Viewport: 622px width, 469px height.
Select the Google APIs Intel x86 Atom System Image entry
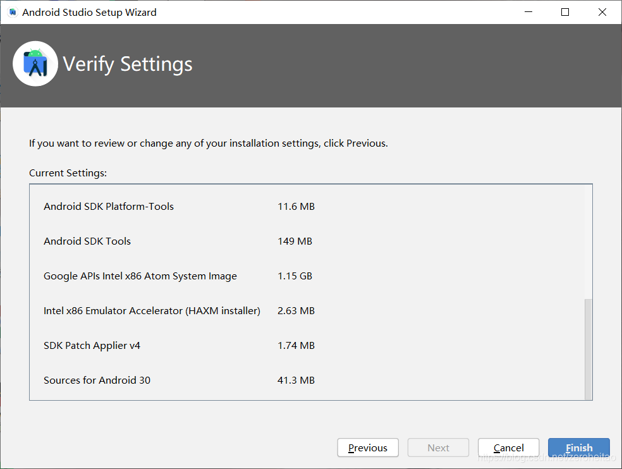140,276
